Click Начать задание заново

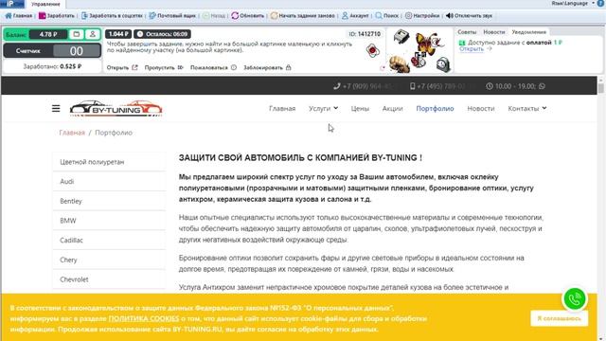click(x=303, y=16)
